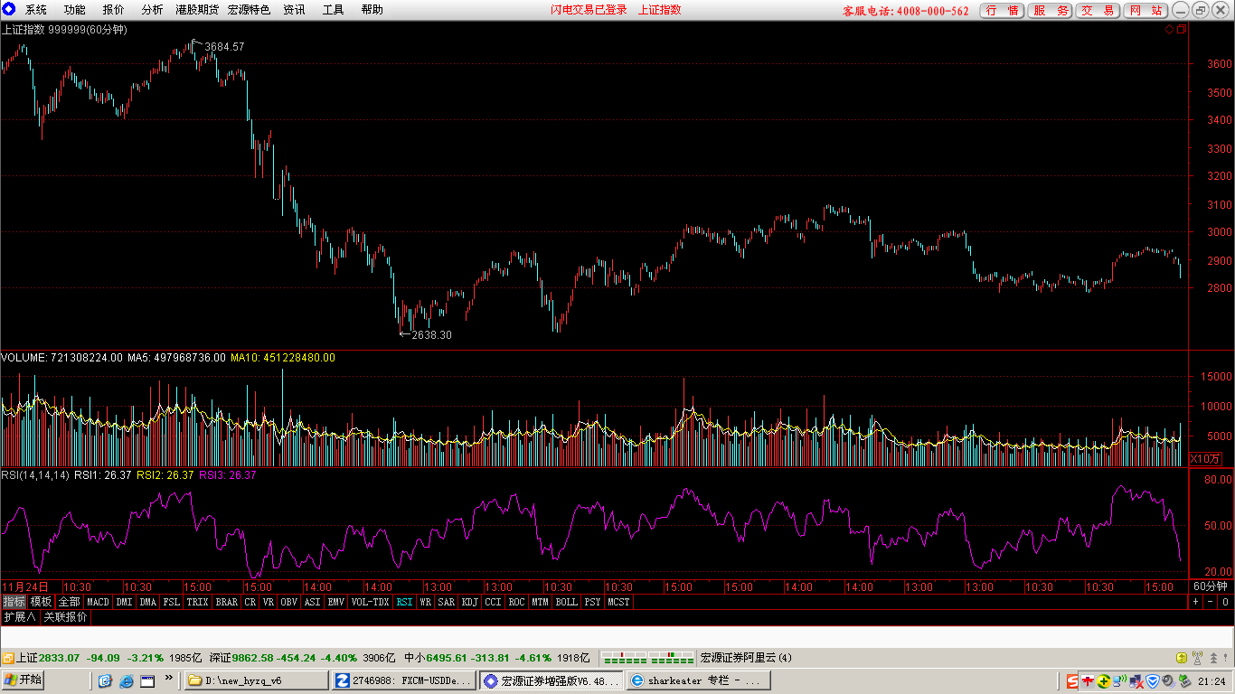Select the 全部 indicator tab
The image size is (1235, 694).
click(x=70, y=602)
